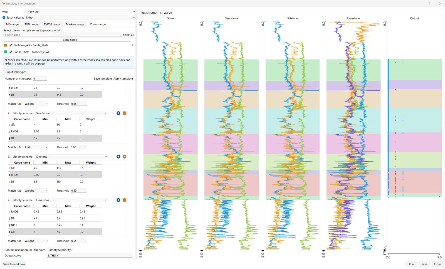Click the plus icon beside Limestone lithotype
This screenshot has width=445, height=269.
click(118, 200)
